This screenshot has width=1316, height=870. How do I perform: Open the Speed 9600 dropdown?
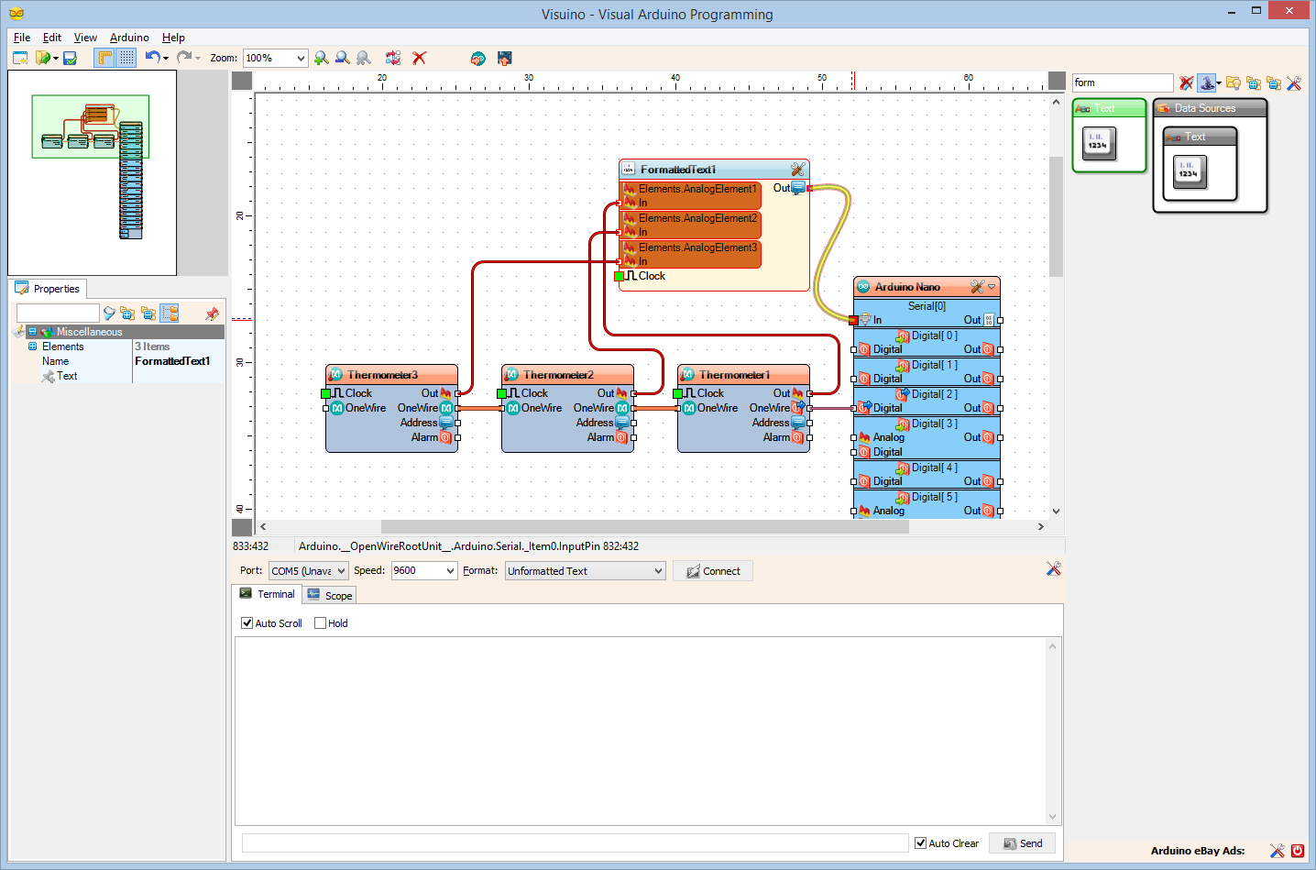450,571
